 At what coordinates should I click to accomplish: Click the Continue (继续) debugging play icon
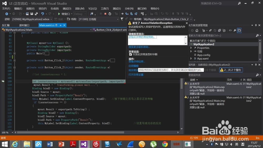pyautogui.click(x=59, y=14)
